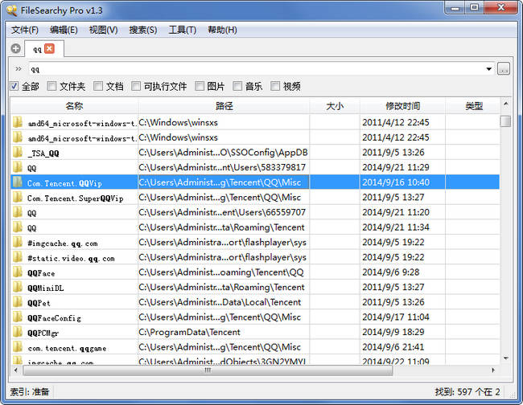Click folder icon of Com.Tencent.SuperQQVip row
This screenshot has height=405, width=523.
point(18,197)
